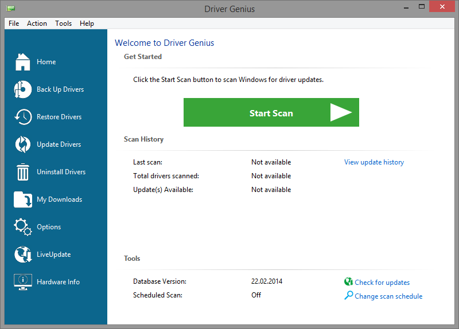Click the globe icon beside Check for updates
The height and width of the screenshot is (329, 459).
pyautogui.click(x=348, y=281)
